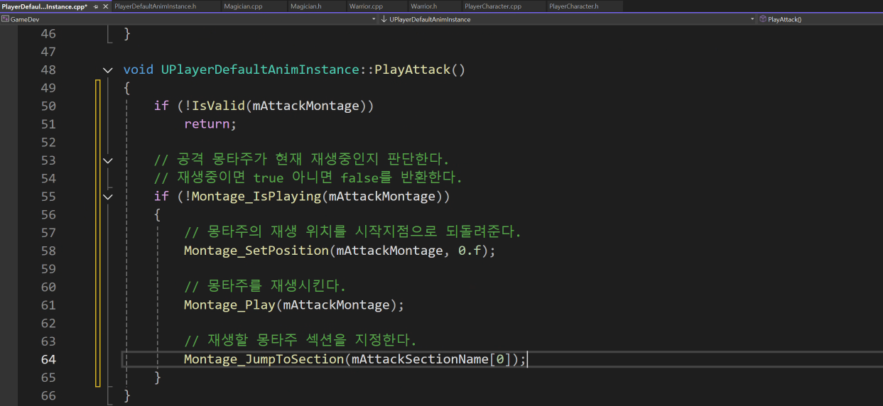Click the cube icon beside PlayAttack()
Viewport: 883px width, 406px height.
[x=763, y=19]
